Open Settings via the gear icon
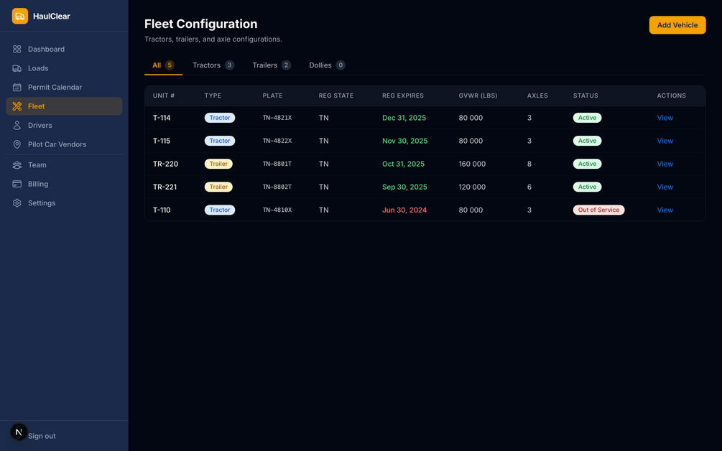This screenshot has width=722, height=451. click(17, 203)
